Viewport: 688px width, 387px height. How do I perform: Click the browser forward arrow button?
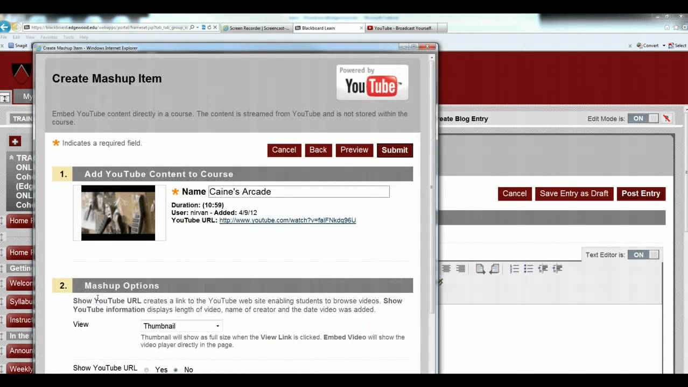17,27
